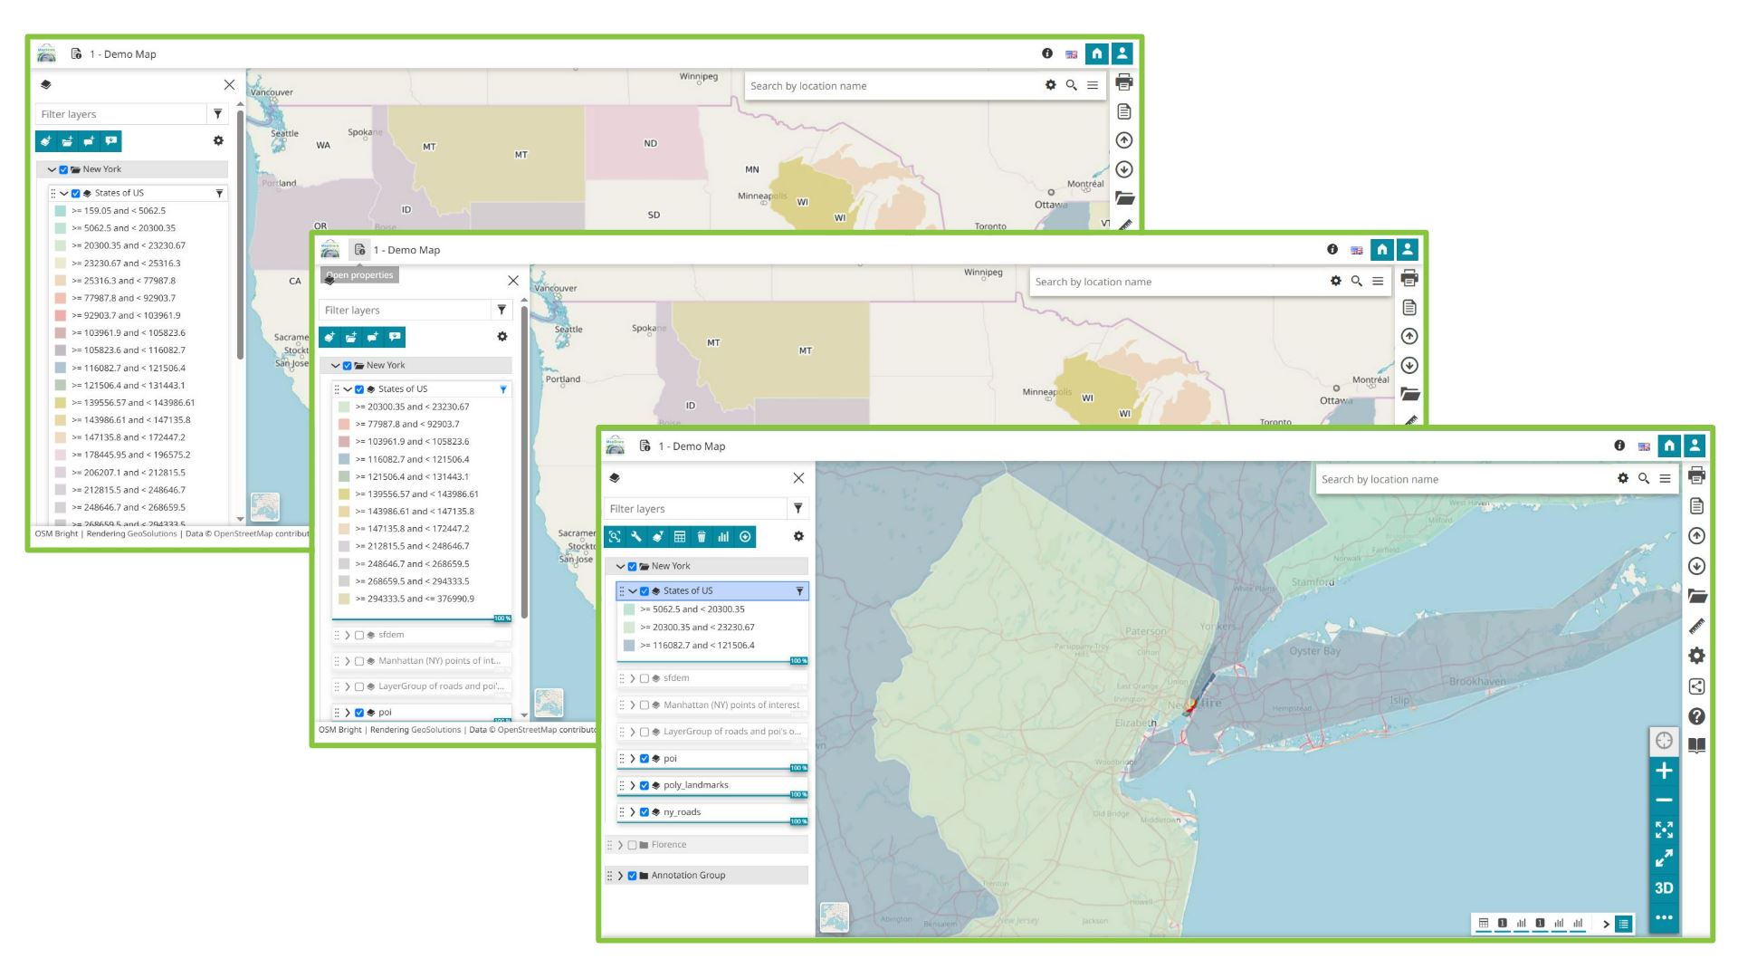Open Share icon in front window sidebar
The width and height of the screenshot is (1738, 978).
pos(1697,686)
